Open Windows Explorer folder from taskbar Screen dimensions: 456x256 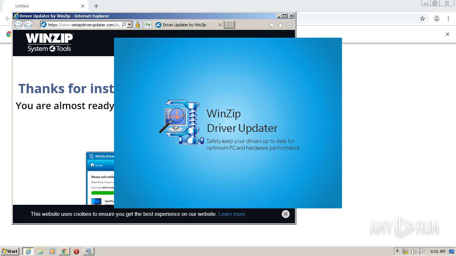tap(40, 251)
